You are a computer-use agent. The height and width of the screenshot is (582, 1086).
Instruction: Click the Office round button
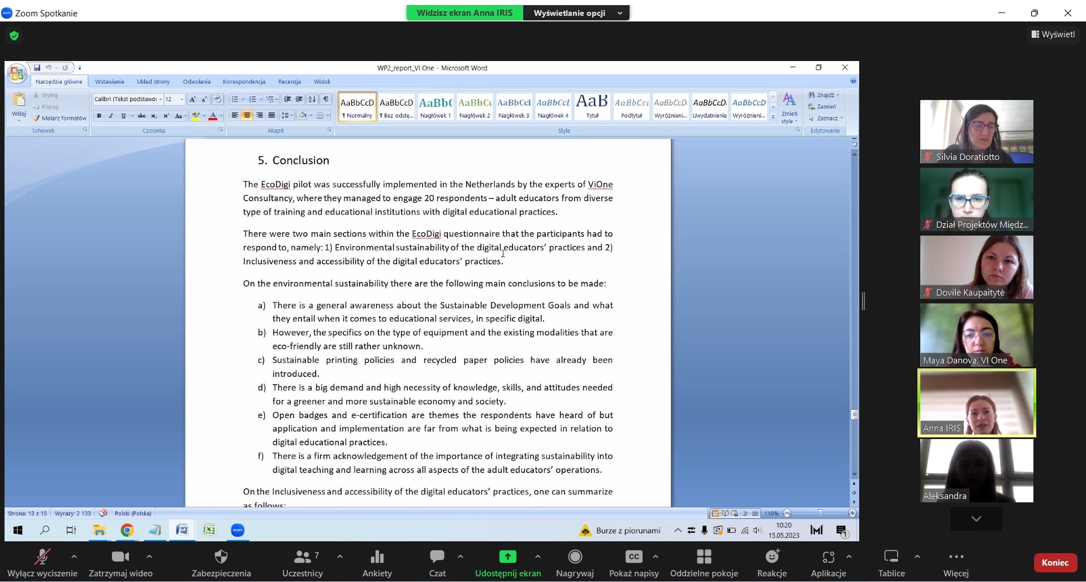pyautogui.click(x=17, y=73)
